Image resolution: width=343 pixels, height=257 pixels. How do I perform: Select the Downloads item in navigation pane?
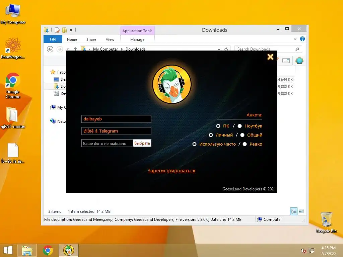click(x=60, y=86)
